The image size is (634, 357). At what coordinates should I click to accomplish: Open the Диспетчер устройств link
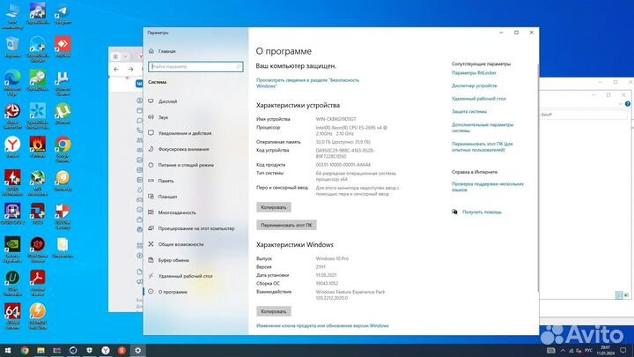click(475, 86)
